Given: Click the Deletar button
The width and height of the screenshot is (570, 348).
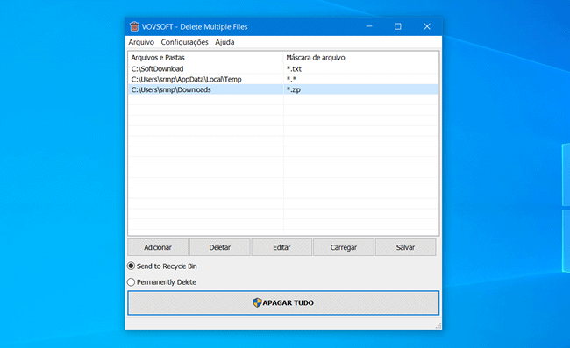Looking at the screenshot, I should 219,247.
